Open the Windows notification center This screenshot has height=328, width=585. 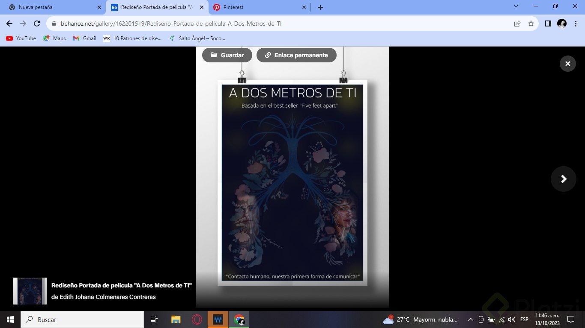pos(570,319)
